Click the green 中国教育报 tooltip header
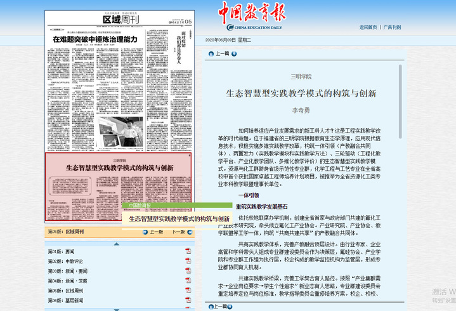This screenshot has height=311, width=456. coord(177,206)
